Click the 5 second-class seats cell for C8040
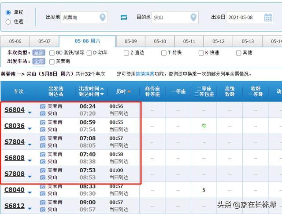Screen dimensions: 282x214 tap(204, 190)
